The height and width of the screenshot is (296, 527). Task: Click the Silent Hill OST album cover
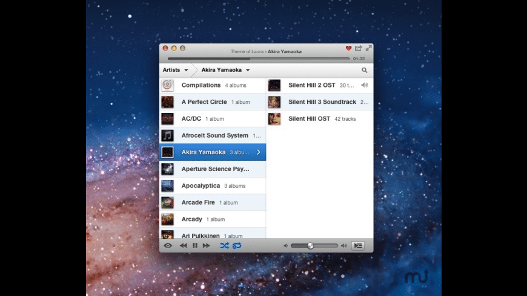click(x=274, y=119)
